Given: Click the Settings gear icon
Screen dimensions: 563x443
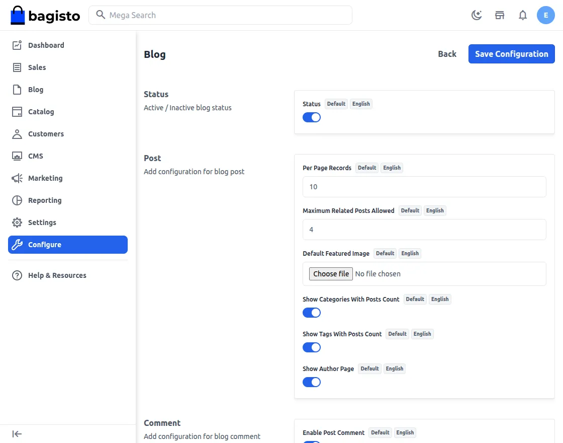Looking at the screenshot, I should 17,223.
